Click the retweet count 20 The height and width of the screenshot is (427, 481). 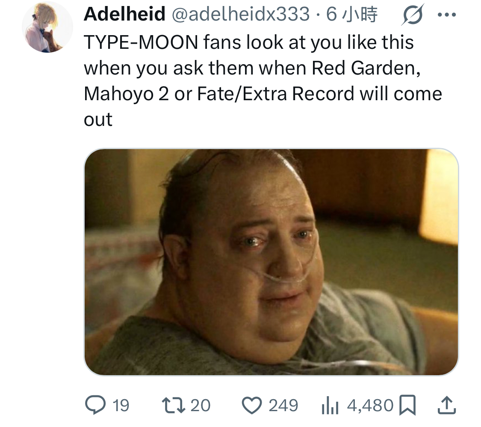(x=201, y=406)
